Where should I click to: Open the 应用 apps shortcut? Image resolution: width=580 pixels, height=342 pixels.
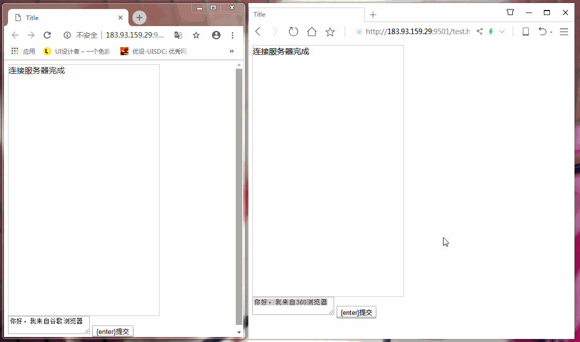tap(23, 51)
